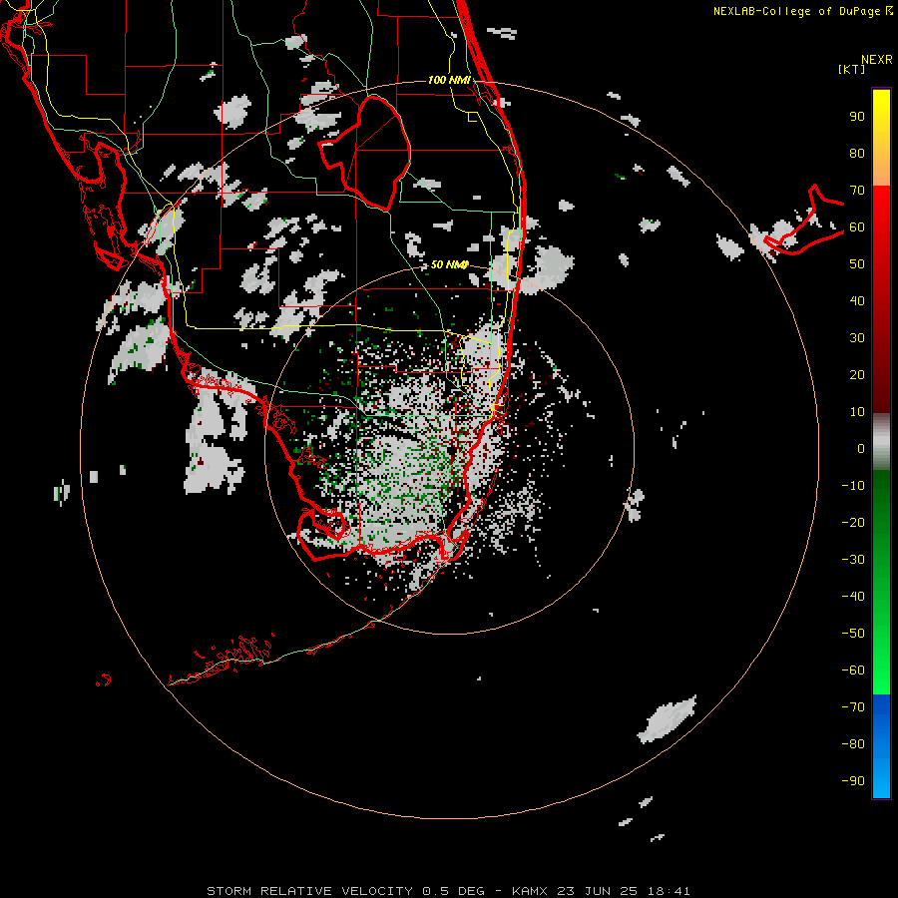Click the positive 10 scale value
Image resolution: width=898 pixels, height=898 pixels.
pyautogui.click(x=857, y=412)
